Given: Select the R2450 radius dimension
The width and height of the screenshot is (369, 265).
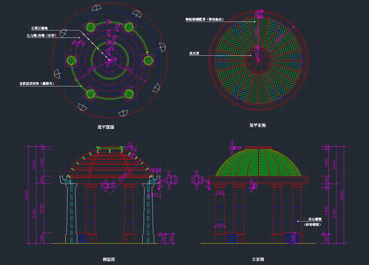Looking at the screenshot, I should [123, 177].
